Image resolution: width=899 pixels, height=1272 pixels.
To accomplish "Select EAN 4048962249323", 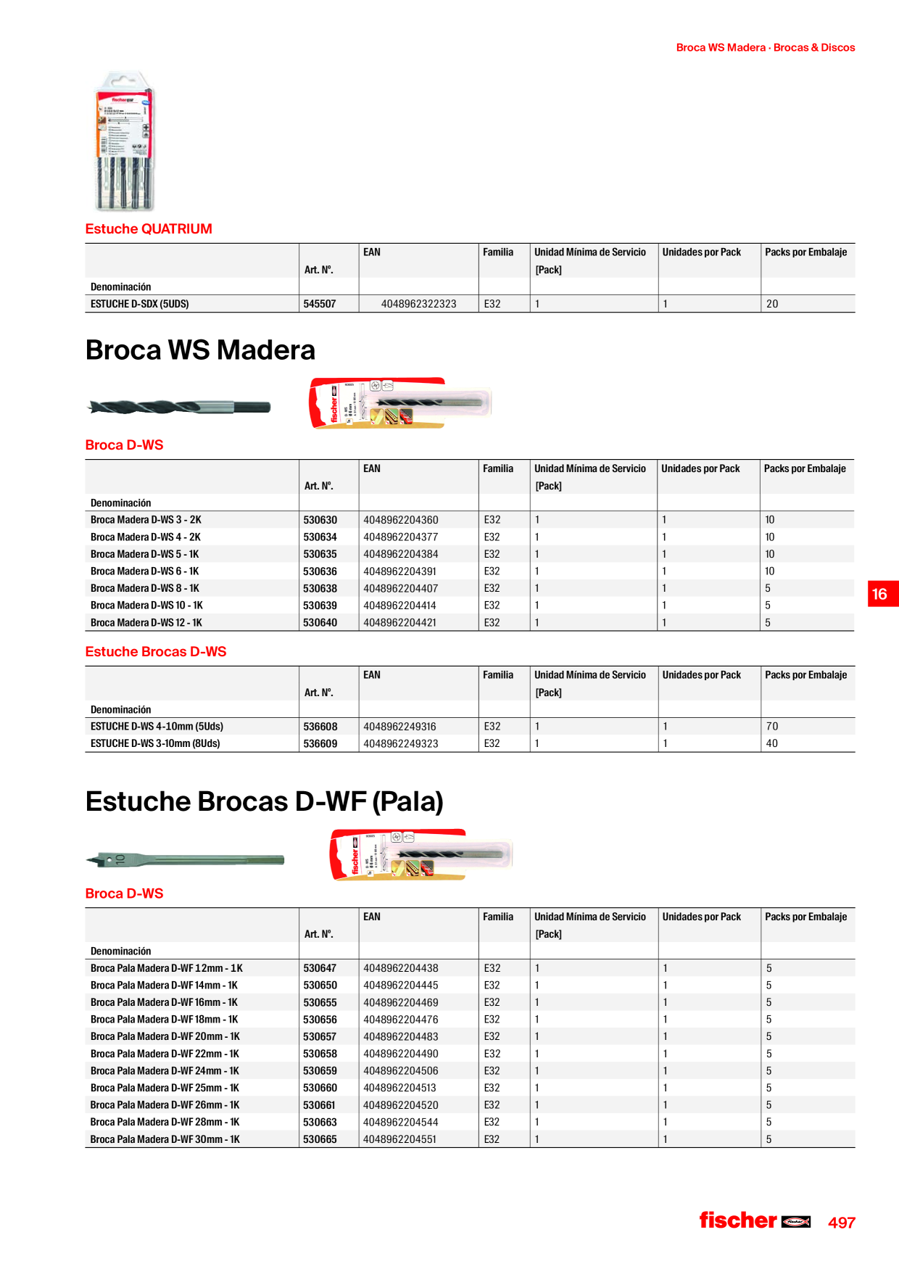I will pos(401,743).
